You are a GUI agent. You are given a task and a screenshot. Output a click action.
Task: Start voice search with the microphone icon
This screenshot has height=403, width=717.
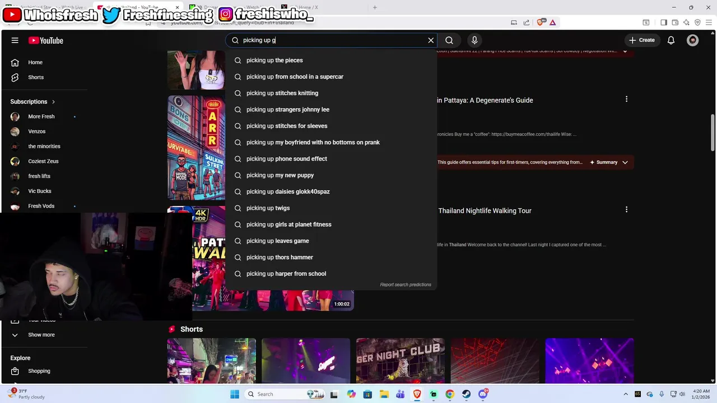(474, 40)
